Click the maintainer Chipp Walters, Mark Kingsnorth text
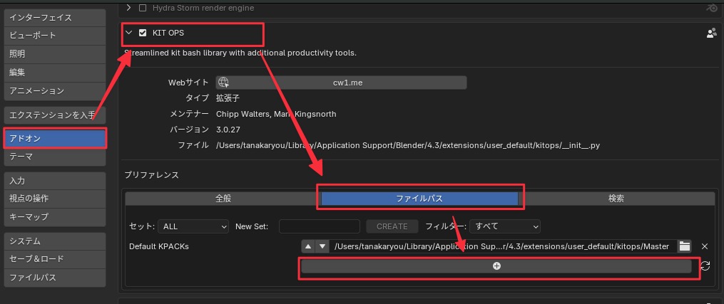Screen dimensions: 724x304 pyautogui.click(x=276, y=114)
